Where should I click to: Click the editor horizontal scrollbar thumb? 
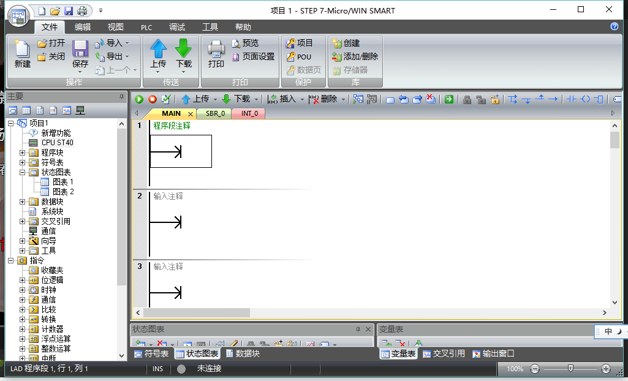pyautogui.click(x=197, y=312)
